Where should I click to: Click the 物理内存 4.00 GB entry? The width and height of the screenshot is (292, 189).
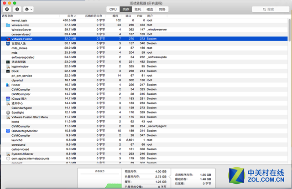coord(146,172)
